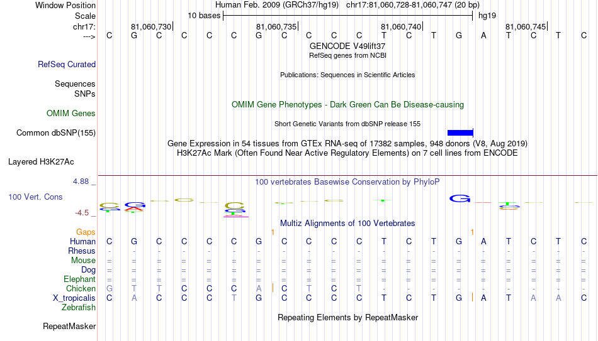Click the 81,060,740 position marker
598x341 pixels.
point(401,26)
